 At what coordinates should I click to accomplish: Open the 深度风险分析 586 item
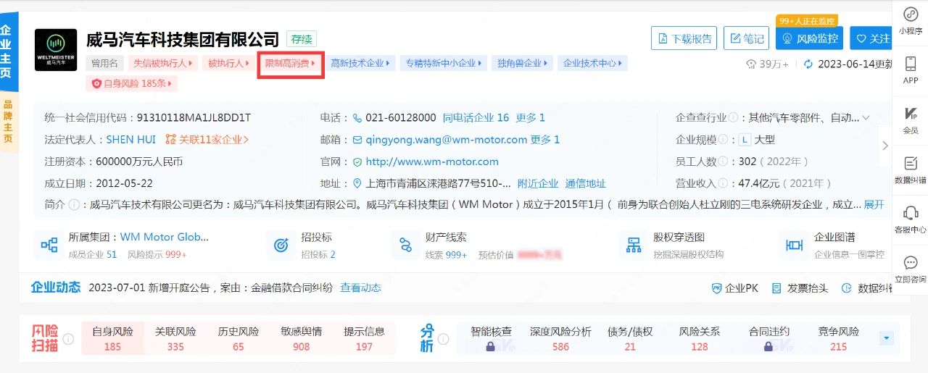click(560, 339)
